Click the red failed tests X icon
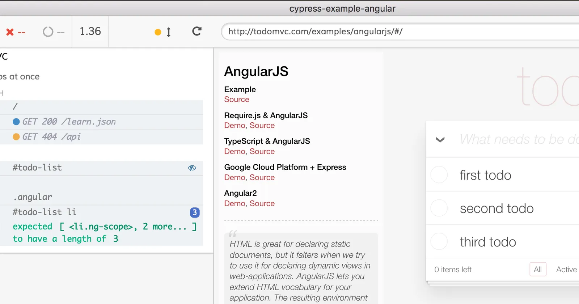 (10, 32)
